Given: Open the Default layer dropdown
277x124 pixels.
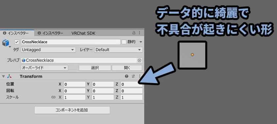Looking at the screenshot, I should point(118,50).
